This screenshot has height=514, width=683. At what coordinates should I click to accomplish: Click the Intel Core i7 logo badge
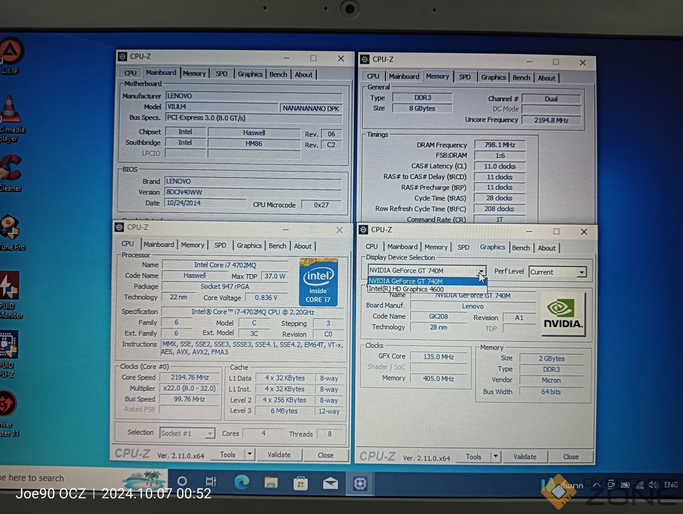[318, 282]
